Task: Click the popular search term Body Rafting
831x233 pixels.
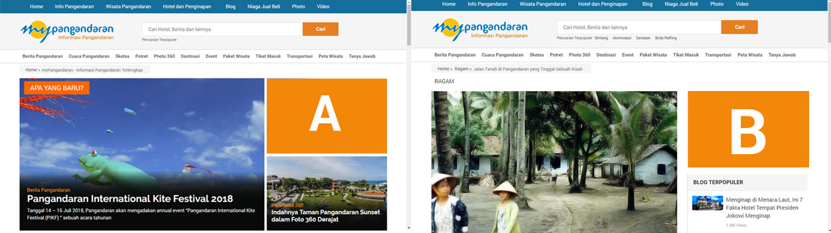Action: [666, 38]
